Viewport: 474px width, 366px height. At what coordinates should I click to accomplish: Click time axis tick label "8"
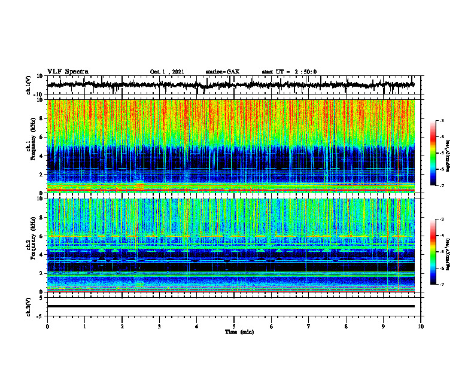click(346, 327)
